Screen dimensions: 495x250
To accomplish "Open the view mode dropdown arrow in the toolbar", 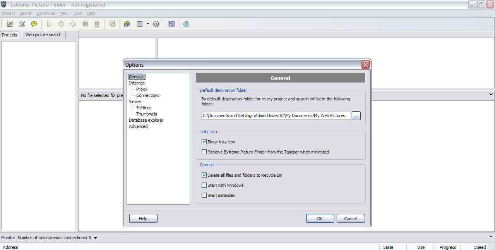I will tap(147, 24).
